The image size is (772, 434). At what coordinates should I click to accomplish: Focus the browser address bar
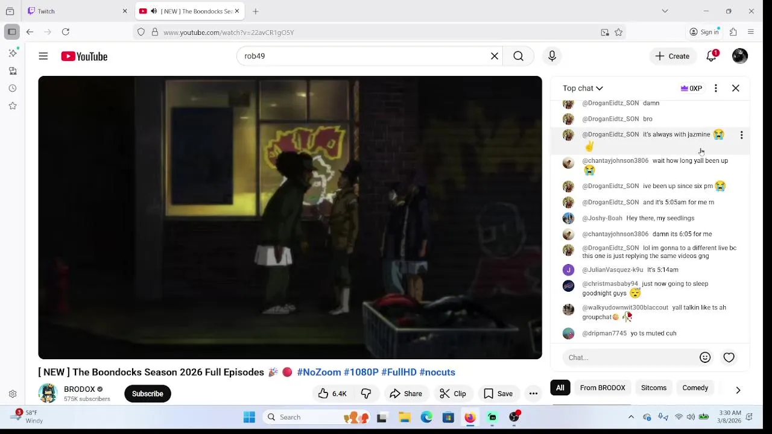[x=380, y=33]
